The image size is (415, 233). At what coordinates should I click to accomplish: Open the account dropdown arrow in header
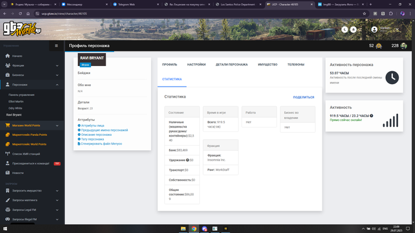(x=397, y=30)
